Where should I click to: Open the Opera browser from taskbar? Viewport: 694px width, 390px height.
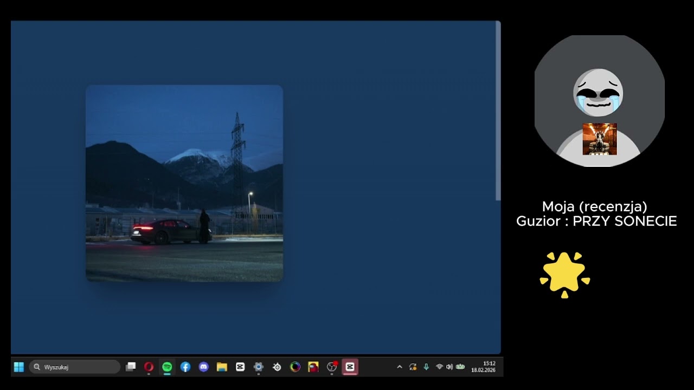point(149,367)
